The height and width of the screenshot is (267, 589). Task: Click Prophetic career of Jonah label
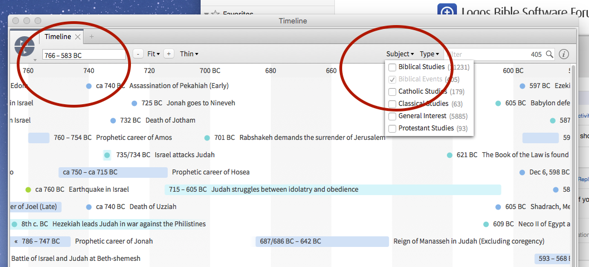[x=114, y=241]
